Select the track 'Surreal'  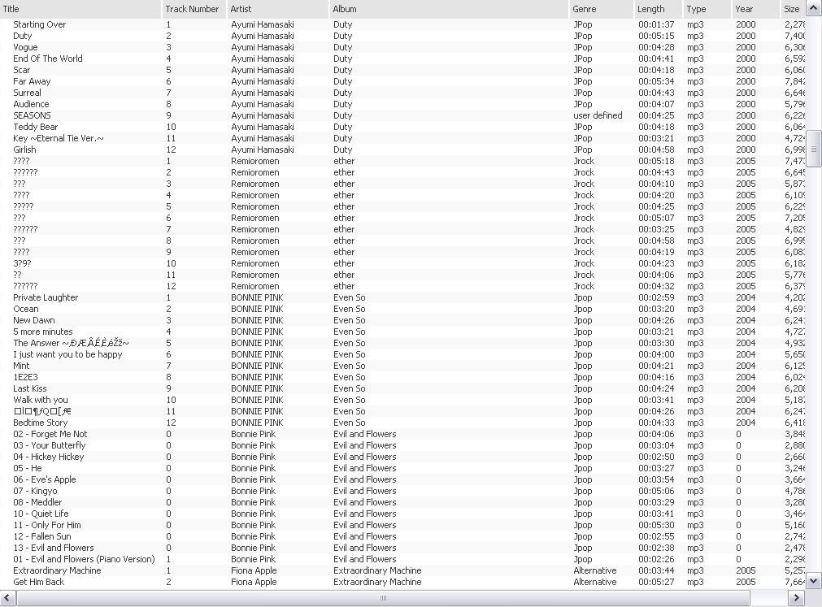pos(27,93)
